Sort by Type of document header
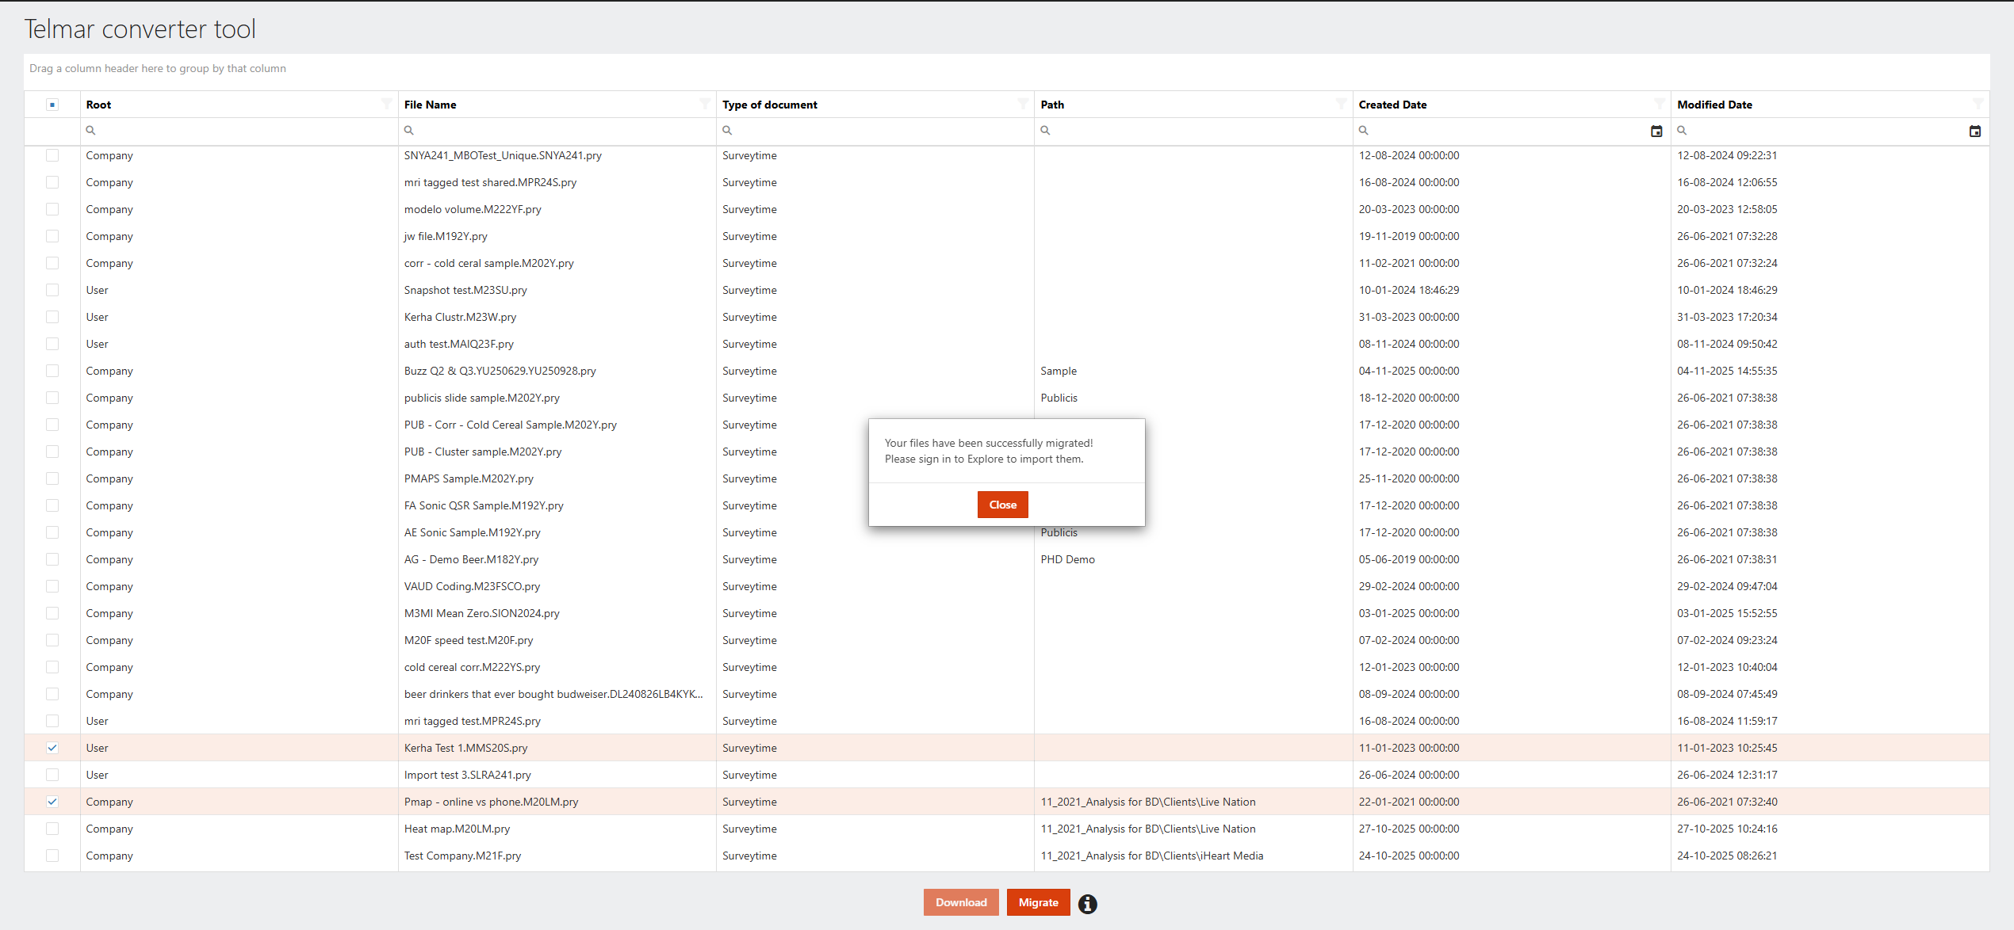2014x930 pixels. click(769, 105)
